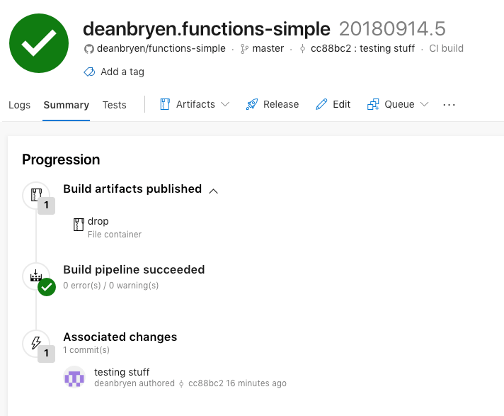The height and width of the screenshot is (416, 504).
Task: Click the Artifacts toolbar icon
Action: pyautogui.click(x=165, y=104)
